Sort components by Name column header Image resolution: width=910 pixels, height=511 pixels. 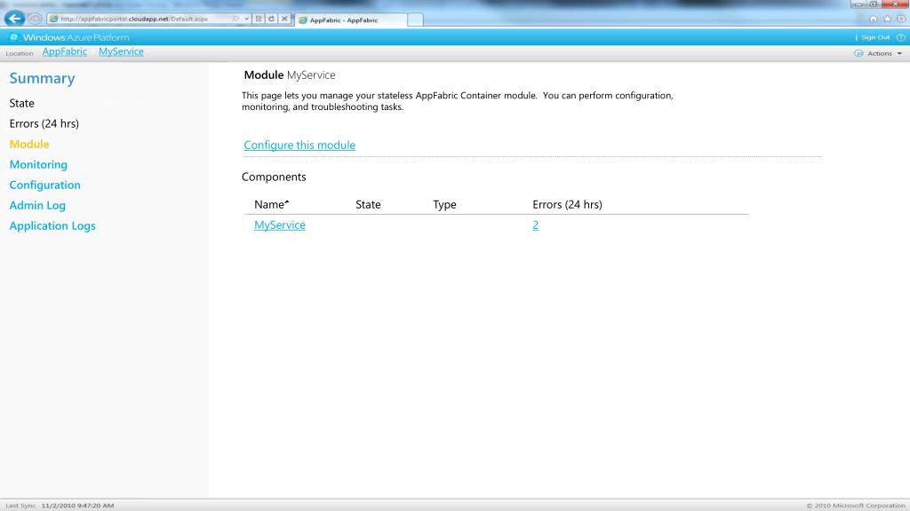272,205
